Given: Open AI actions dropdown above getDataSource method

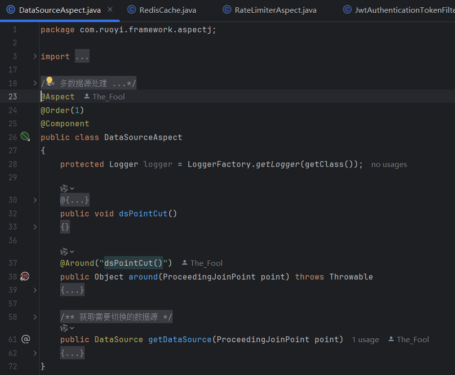Looking at the screenshot, I should coord(67,328).
